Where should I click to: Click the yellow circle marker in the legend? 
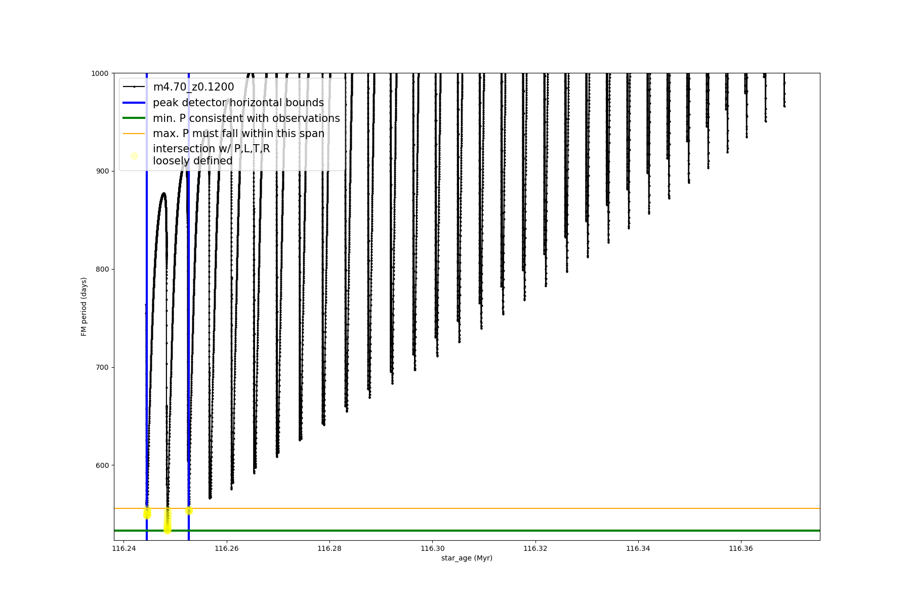coord(134,156)
